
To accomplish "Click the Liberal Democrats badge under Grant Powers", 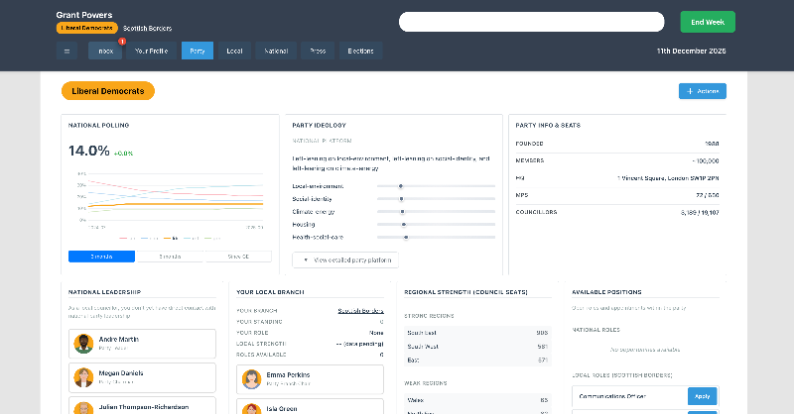I will (87, 28).
